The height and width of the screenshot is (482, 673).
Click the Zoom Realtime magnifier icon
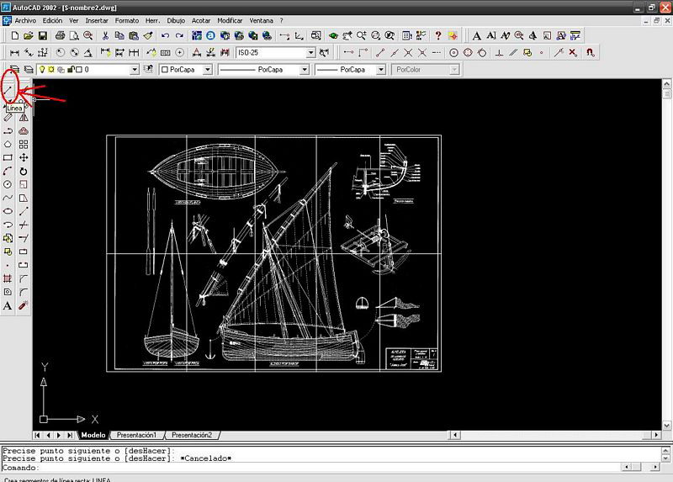point(362,35)
